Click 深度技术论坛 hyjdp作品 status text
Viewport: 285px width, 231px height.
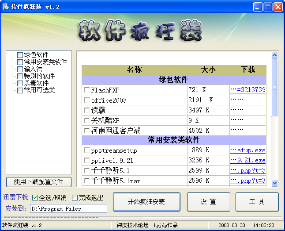point(147,226)
